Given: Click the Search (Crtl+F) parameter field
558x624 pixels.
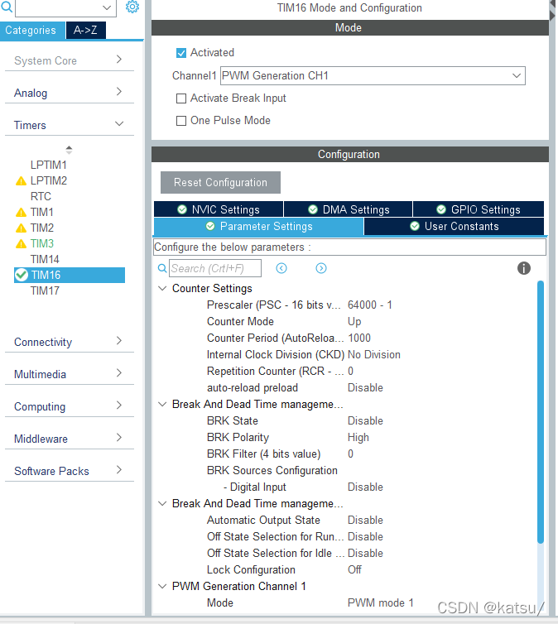Looking at the screenshot, I should click(215, 268).
